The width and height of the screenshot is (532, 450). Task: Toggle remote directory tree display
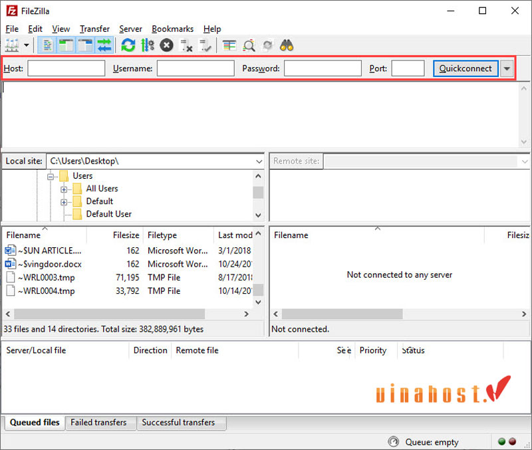85,45
